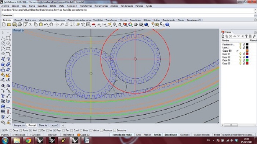Open the Transformar menu
This screenshot has height=144, width=257.
click(x=86, y=6)
